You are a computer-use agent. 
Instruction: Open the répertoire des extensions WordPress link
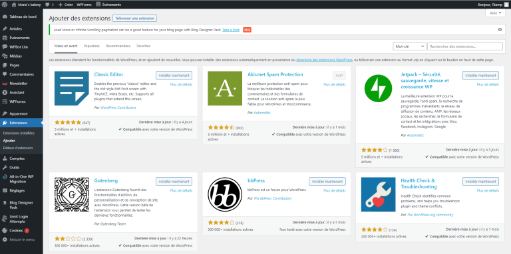coord(324,60)
